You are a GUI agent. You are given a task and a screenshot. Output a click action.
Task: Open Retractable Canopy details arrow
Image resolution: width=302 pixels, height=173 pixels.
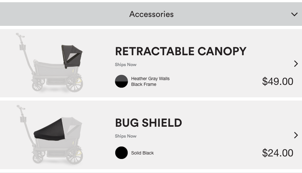pos(296,64)
